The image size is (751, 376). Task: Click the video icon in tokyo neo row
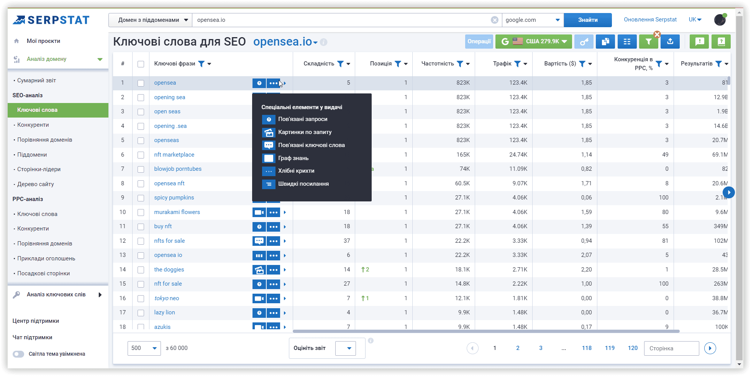pos(259,298)
